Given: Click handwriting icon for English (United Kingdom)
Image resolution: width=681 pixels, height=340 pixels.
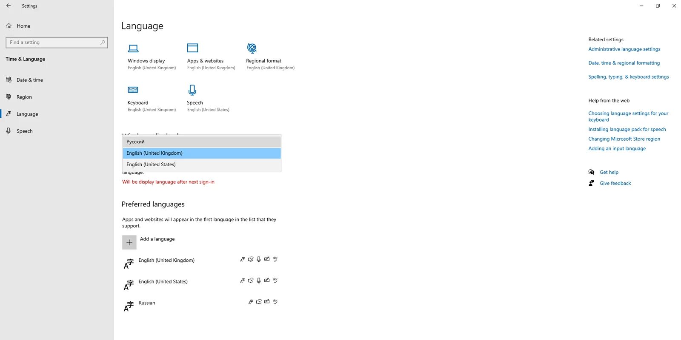Looking at the screenshot, I should coord(267,259).
